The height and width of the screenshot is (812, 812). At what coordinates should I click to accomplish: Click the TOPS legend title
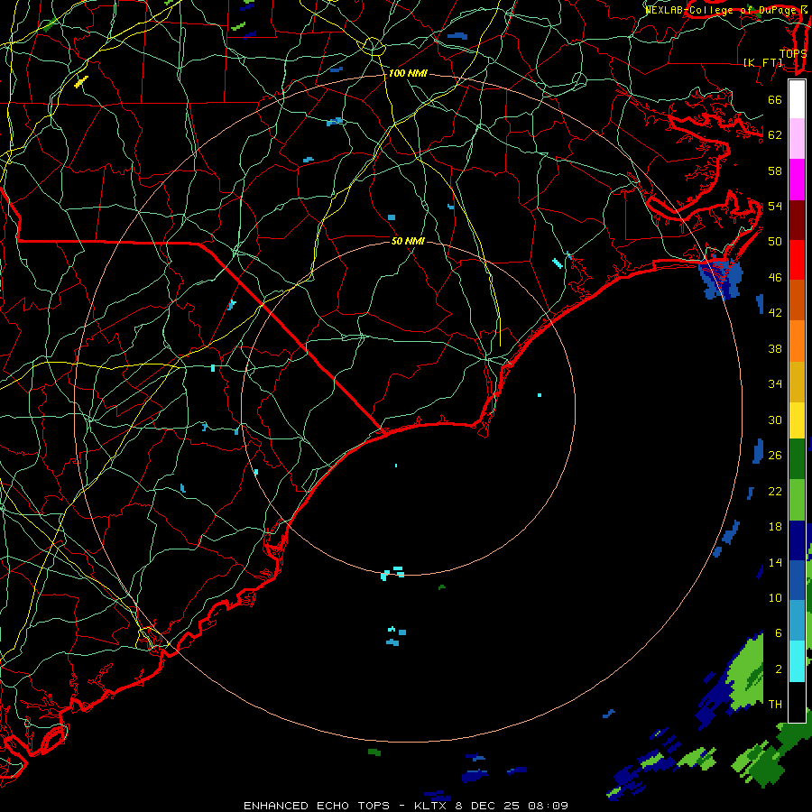tap(793, 53)
